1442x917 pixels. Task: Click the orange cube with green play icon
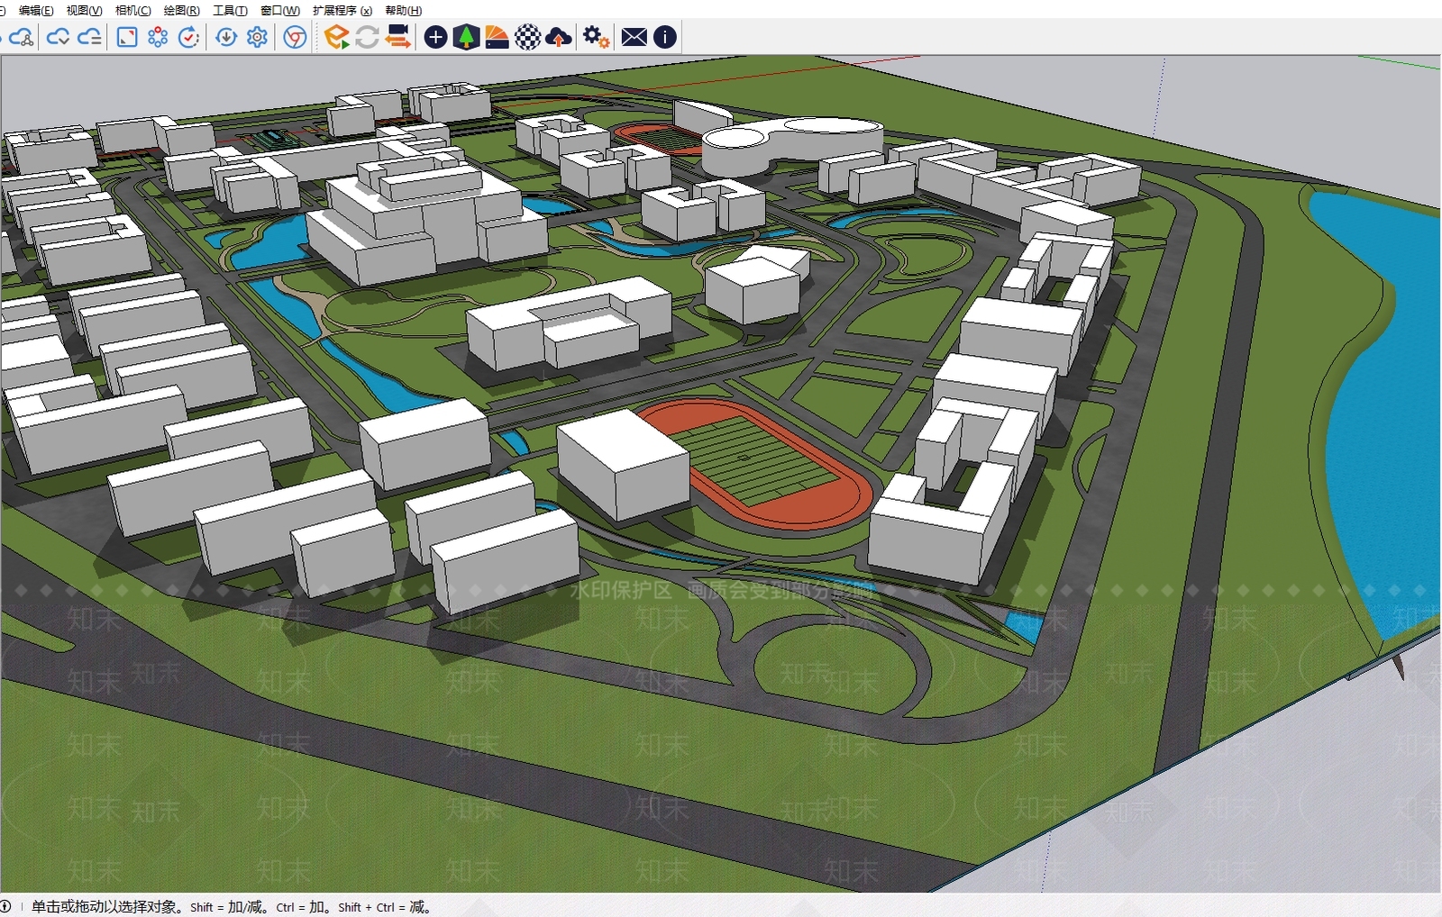[x=336, y=37]
